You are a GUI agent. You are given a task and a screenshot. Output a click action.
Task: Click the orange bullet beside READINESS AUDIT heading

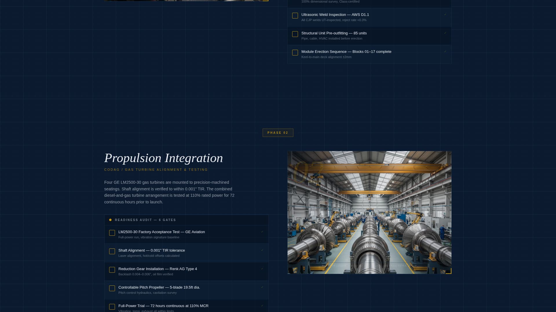(x=110, y=220)
